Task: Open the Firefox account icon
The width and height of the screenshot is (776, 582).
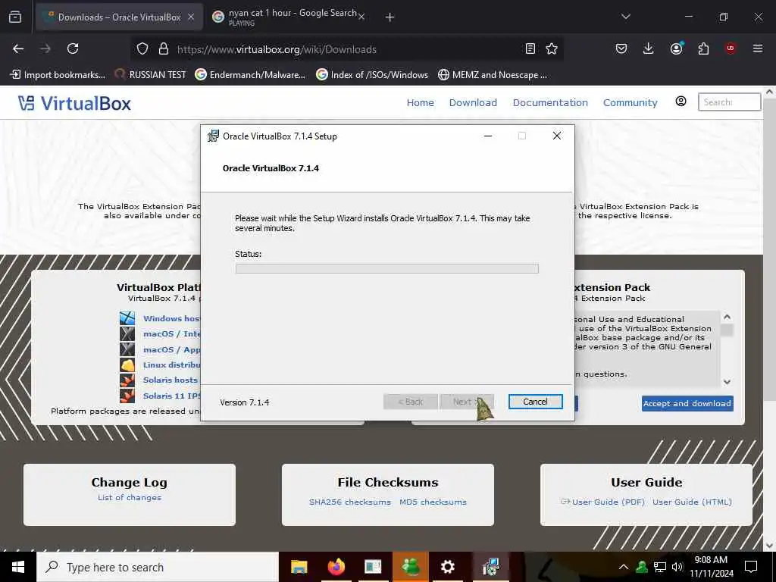Action: [x=676, y=48]
